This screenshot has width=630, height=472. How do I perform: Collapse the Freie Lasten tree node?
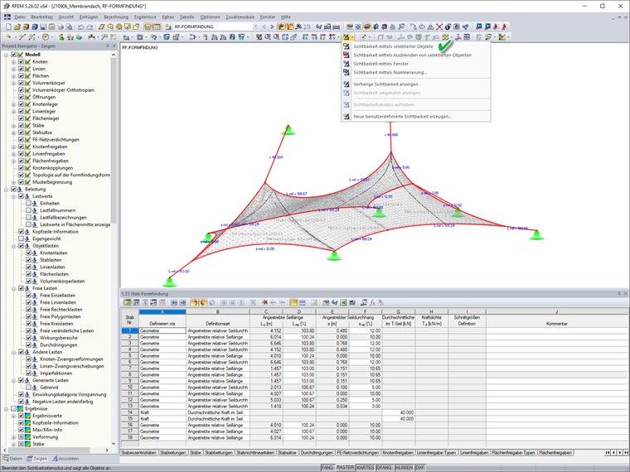(x=13, y=288)
